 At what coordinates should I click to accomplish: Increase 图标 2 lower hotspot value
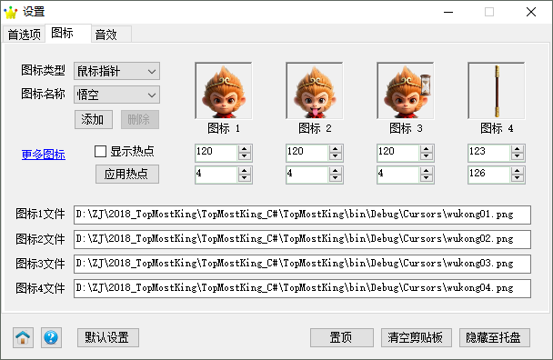click(336, 171)
